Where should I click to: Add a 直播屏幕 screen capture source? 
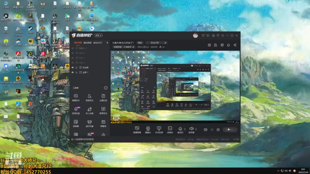click(137, 130)
